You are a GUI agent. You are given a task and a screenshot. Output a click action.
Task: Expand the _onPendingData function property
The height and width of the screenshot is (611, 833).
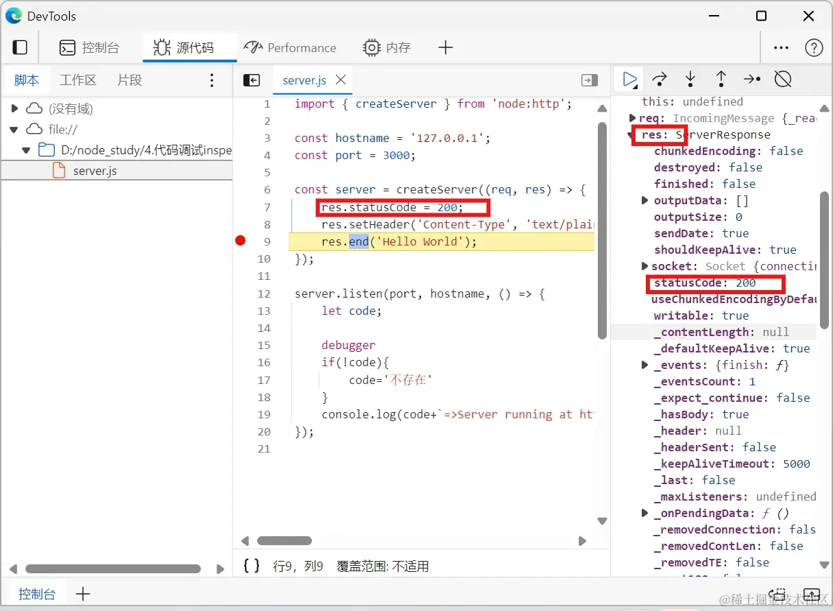coord(644,513)
